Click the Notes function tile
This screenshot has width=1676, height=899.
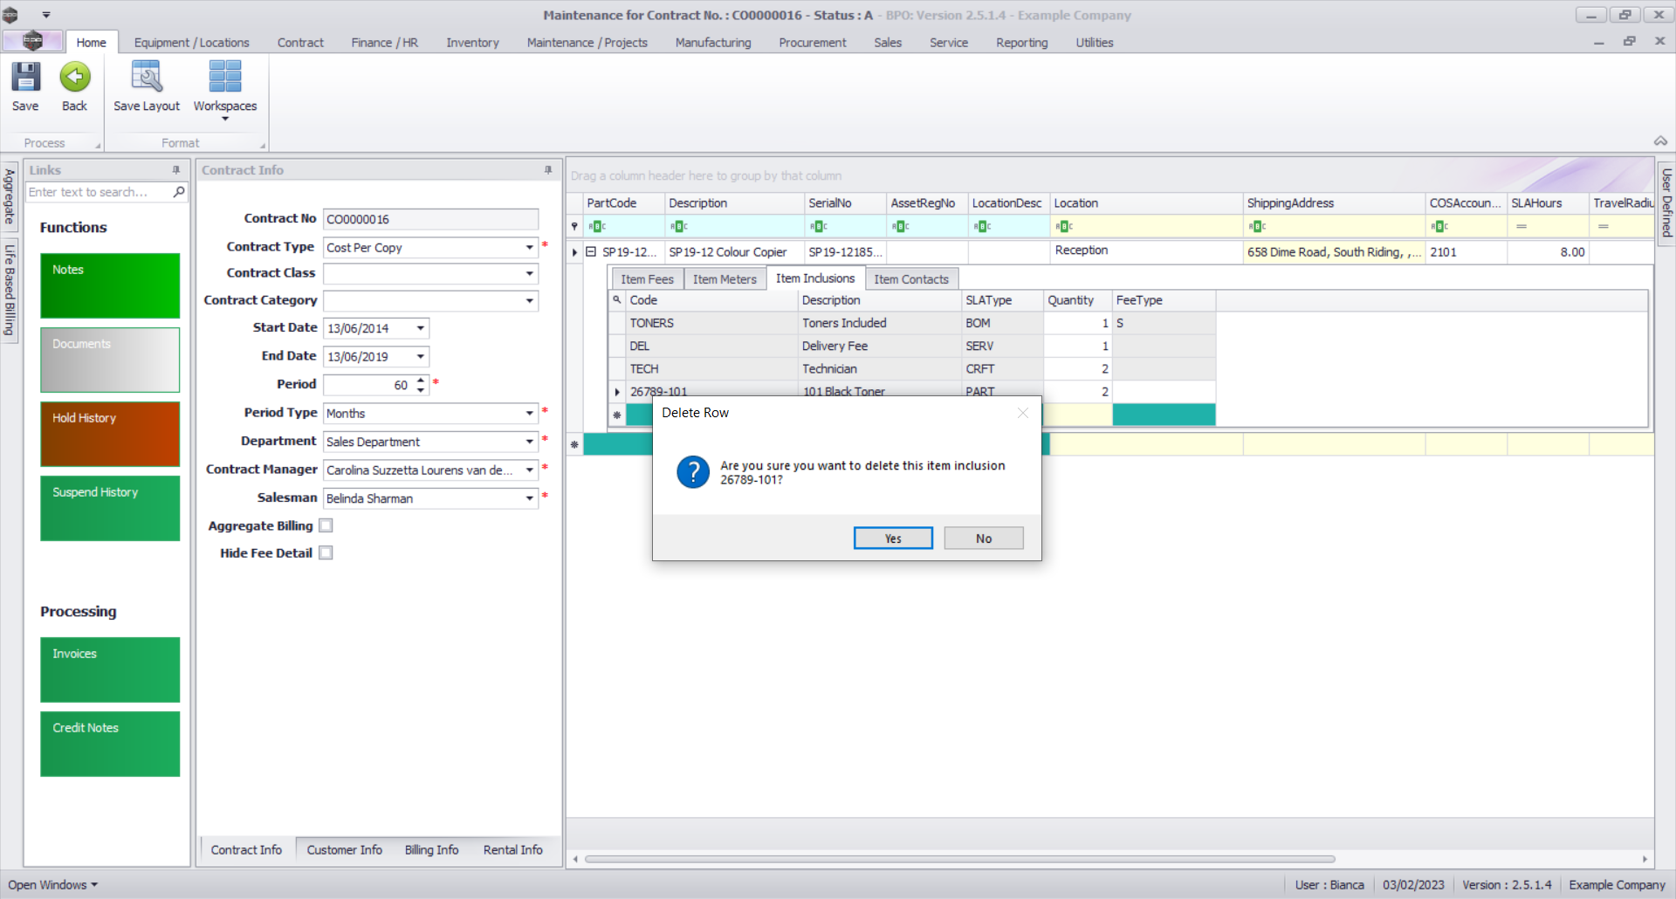(x=110, y=285)
